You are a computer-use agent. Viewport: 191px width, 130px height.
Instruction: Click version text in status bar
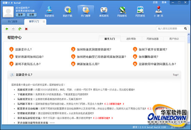tap(149, 127)
